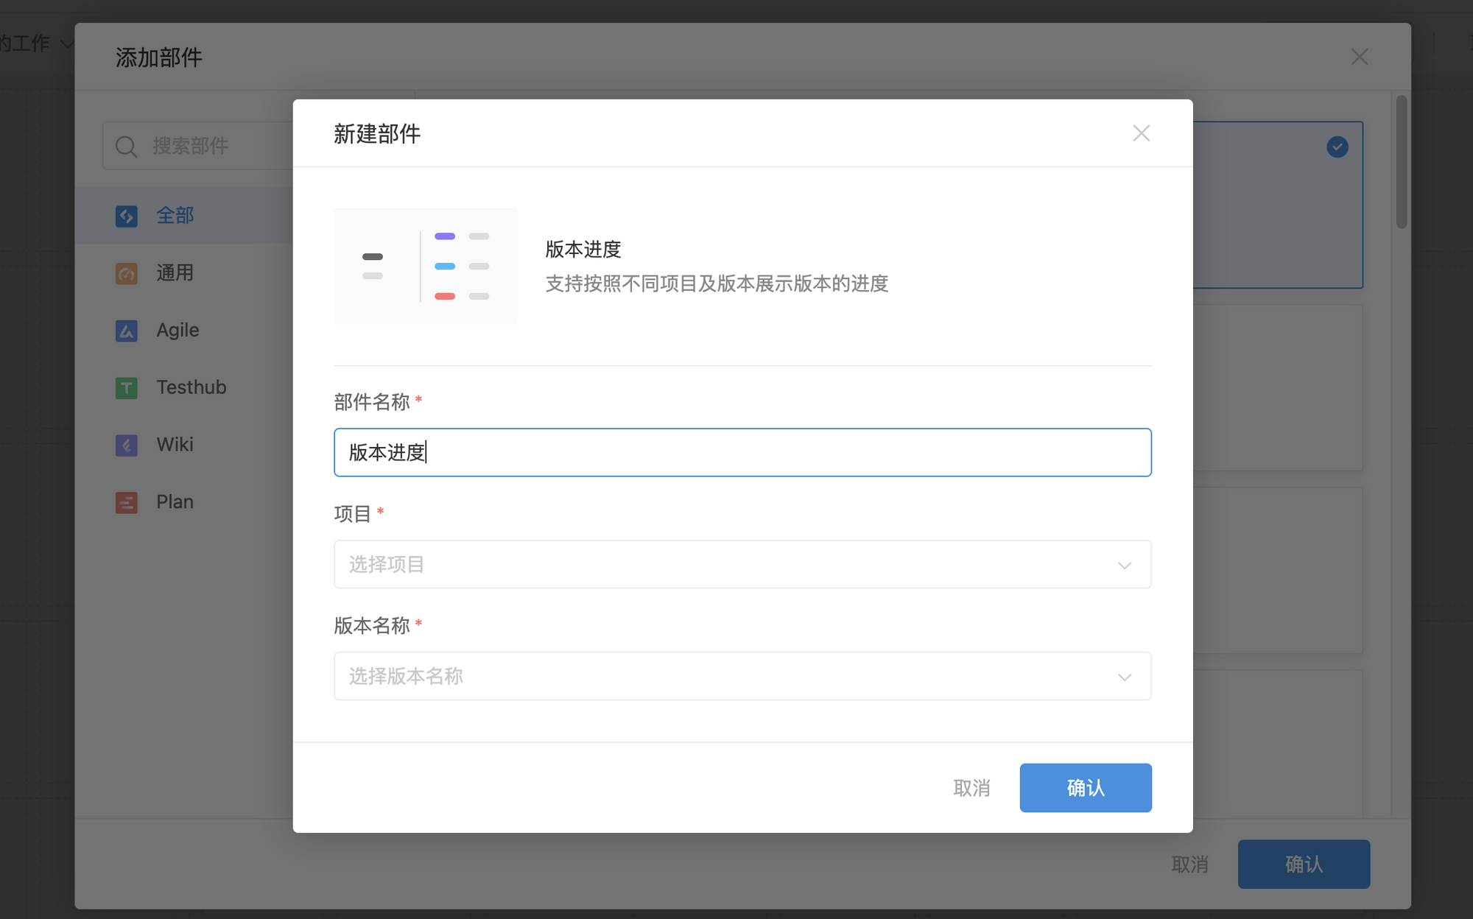Screen dimensions: 1473x919
Task: Click the 版本进度 widget title text
Action: [583, 250]
